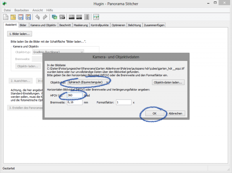Click the '1. Bilder laden...' button
Viewport: 232px width, 173px height.
click(20, 34)
